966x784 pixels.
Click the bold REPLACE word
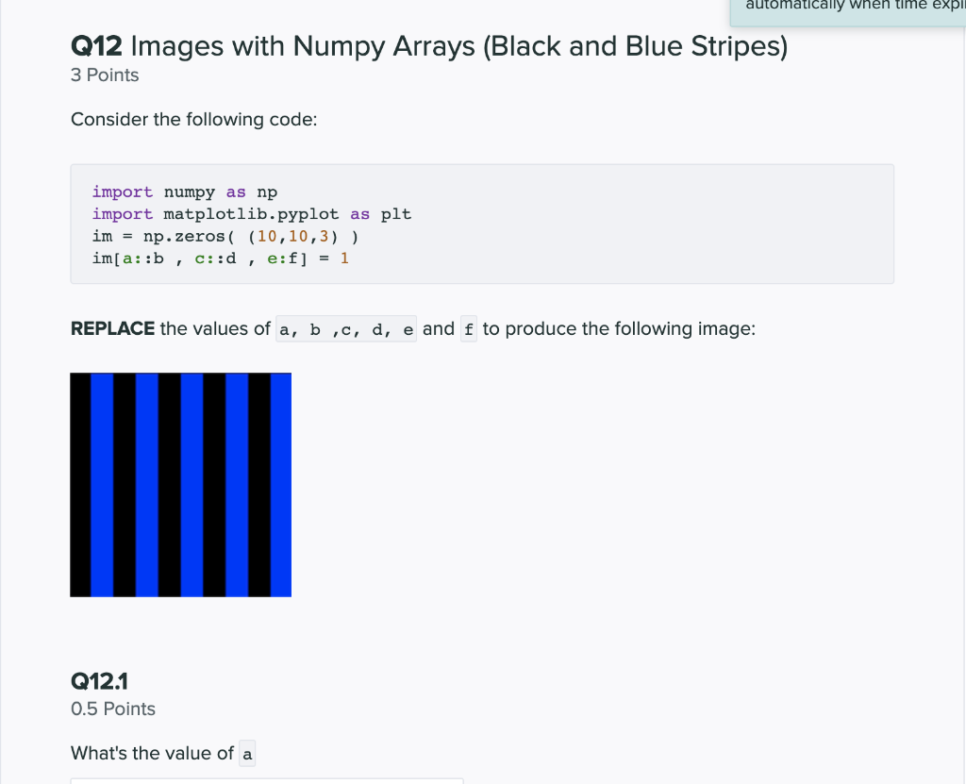pos(112,328)
